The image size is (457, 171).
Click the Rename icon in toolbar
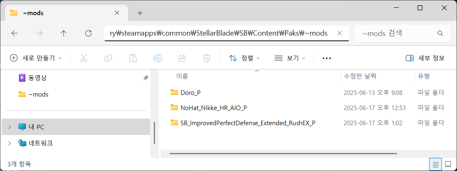pos(158,58)
